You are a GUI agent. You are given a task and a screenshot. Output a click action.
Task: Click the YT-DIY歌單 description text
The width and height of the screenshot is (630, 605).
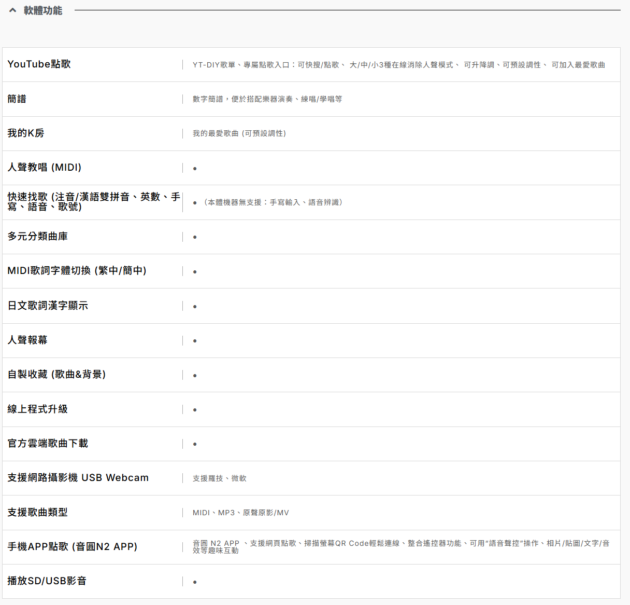(x=398, y=65)
